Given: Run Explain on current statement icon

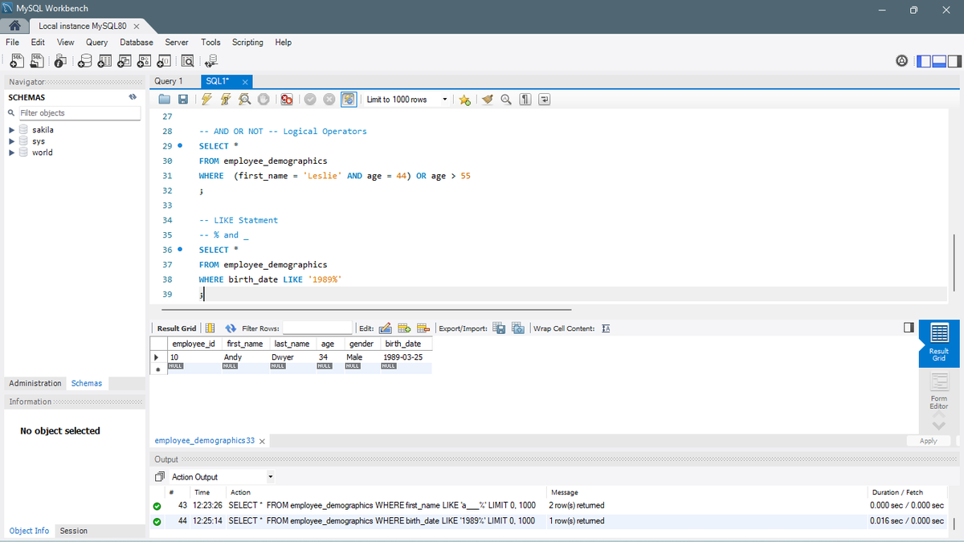Looking at the screenshot, I should [243, 100].
